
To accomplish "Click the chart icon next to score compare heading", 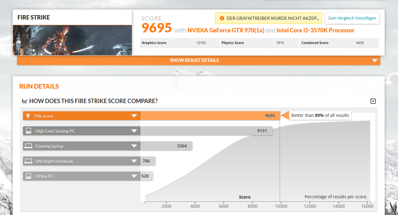I will (25, 101).
